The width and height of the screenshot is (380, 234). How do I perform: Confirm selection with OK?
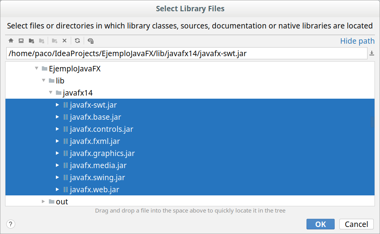coord(320,224)
